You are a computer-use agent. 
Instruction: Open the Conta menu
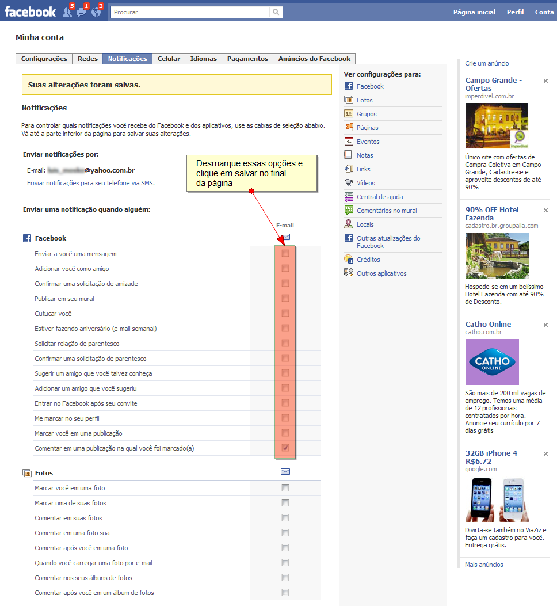pos(544,12)
